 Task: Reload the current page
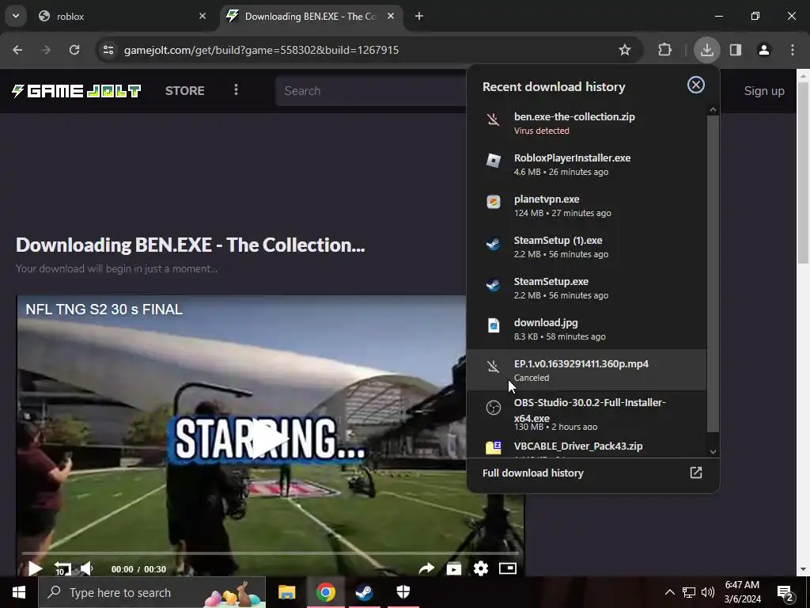74,50
